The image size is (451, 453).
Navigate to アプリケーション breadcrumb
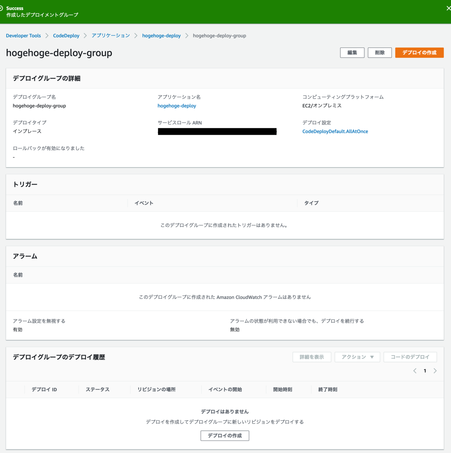point(111,35)
